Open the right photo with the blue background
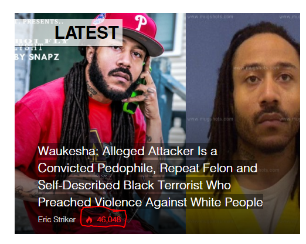Image resolution: width=306 pixels, height=244 pixels. click(243, 123)
